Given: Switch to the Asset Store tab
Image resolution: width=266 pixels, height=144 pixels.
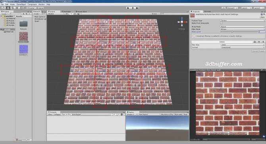Looking at the screenshot, I should pyautogui.click(x=81, y=12).
